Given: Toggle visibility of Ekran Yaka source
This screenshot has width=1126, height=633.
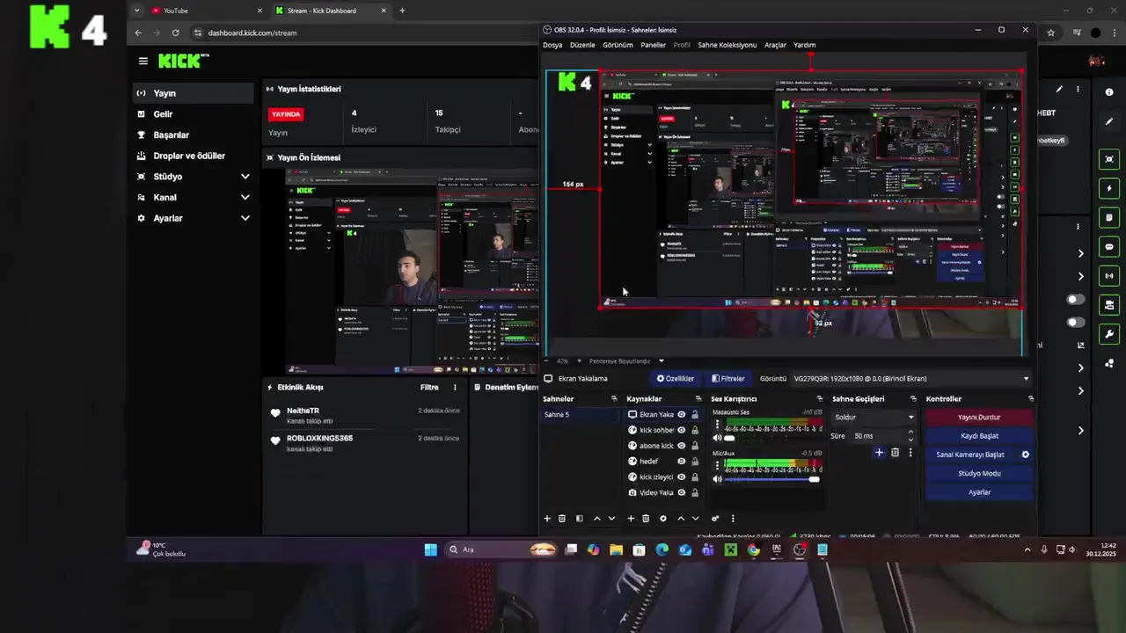Looking at the screenshot, I should 681,414.
